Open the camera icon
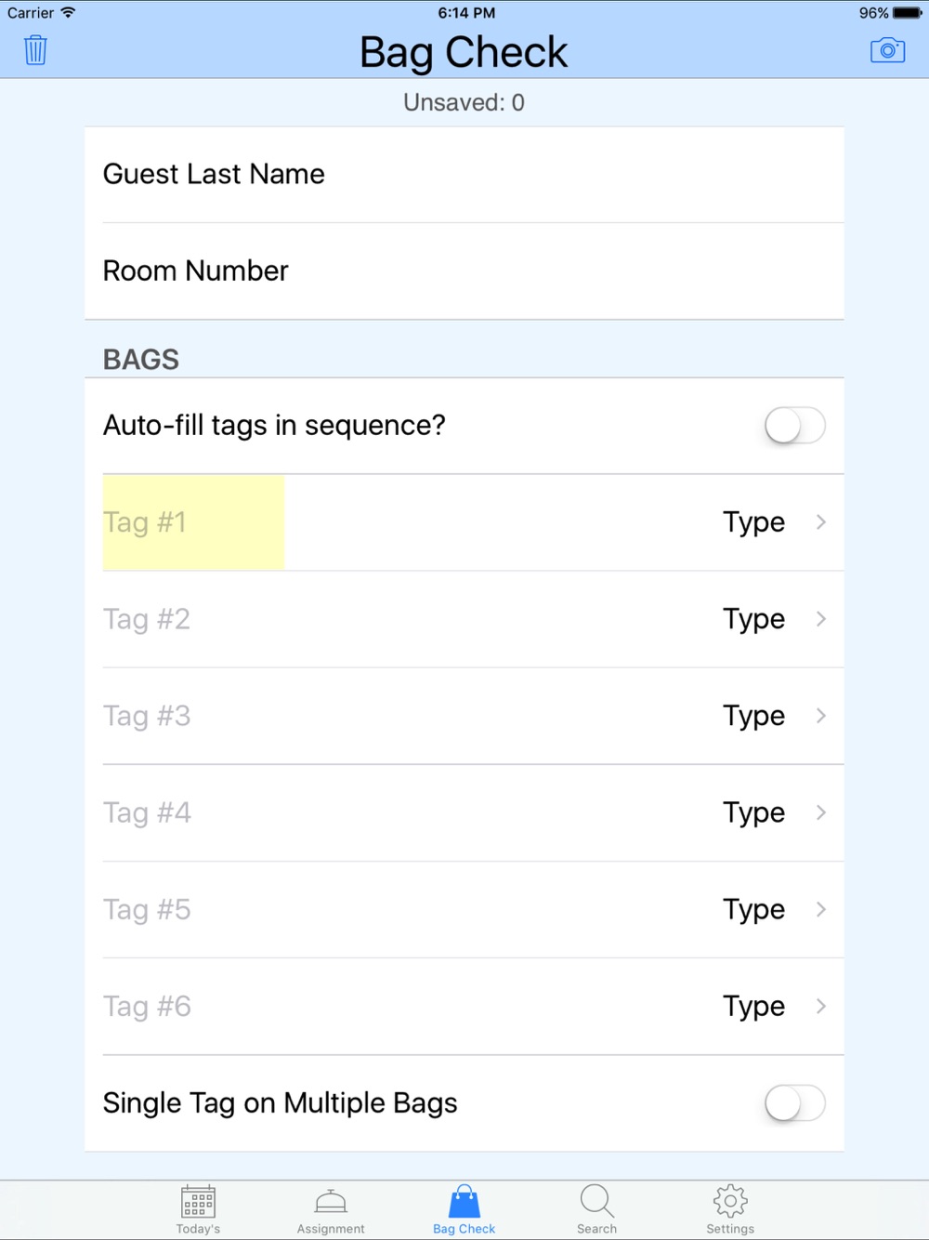Screen dimensions: 929x1240 click(x=887, y=50)
